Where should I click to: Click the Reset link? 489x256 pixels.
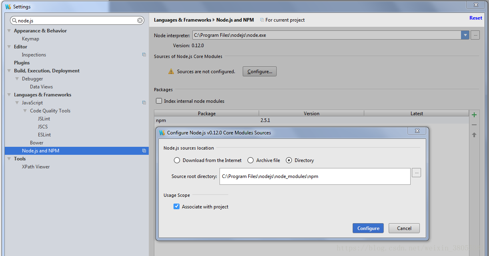(476, 18)
